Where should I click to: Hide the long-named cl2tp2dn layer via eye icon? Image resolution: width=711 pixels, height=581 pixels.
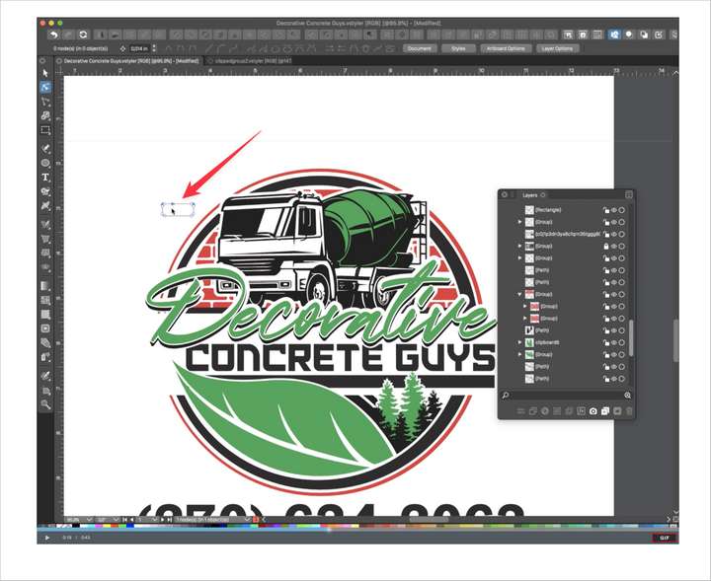click(614, 234)
